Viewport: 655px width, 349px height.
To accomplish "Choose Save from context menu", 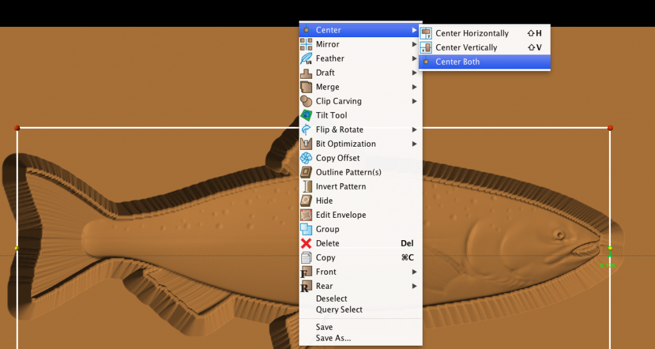I will (361, 327).
